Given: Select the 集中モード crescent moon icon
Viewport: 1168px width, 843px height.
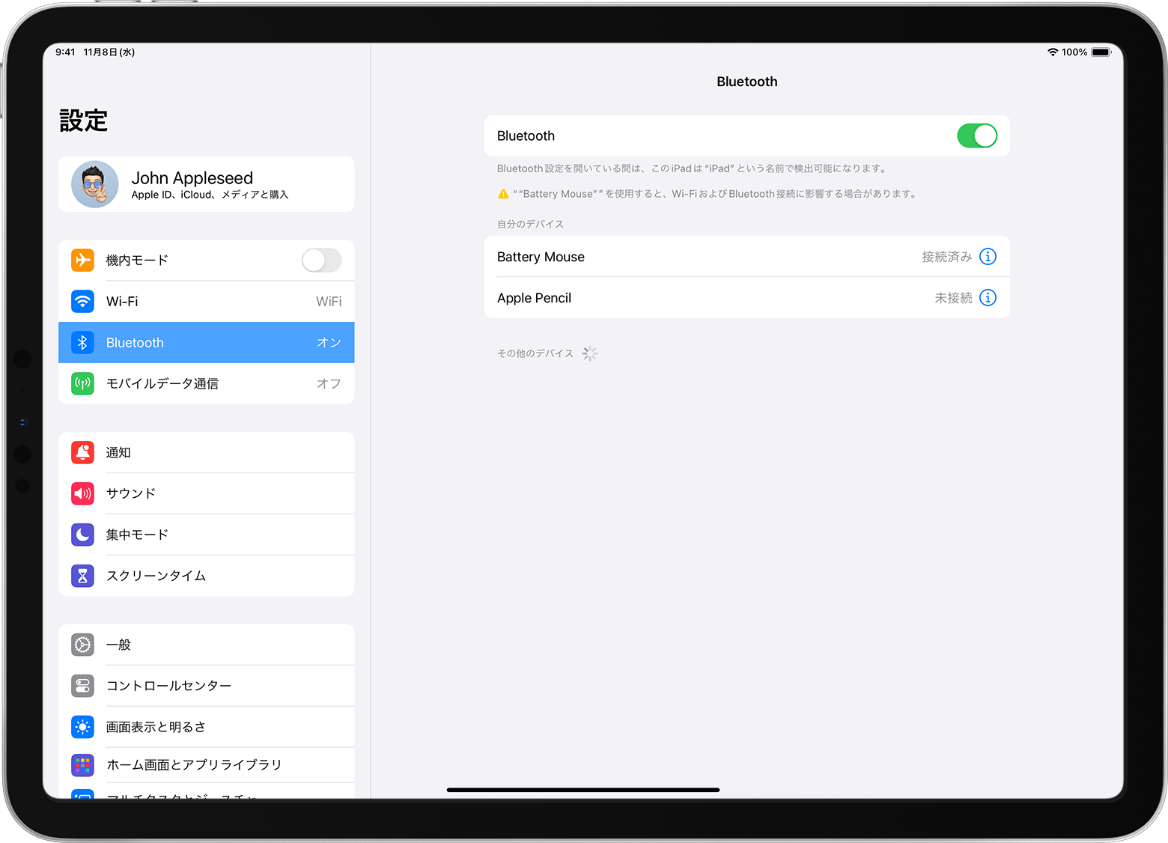Looking at the screenshot, I should pos(82,535).
